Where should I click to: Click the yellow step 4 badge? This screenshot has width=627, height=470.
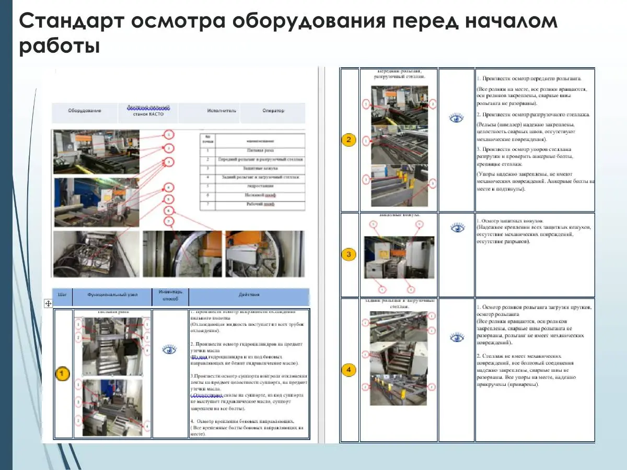pyautogui.click(x=349, y=370)
